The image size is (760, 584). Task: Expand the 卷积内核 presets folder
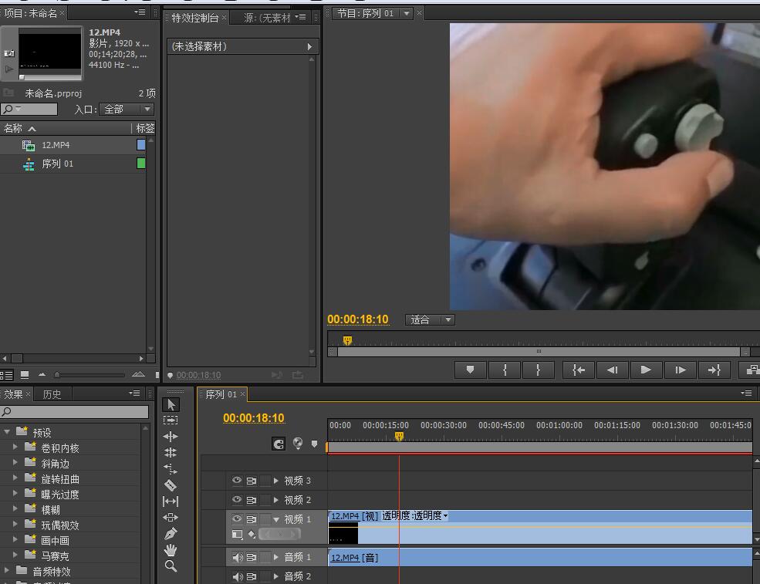(x=15, y=447)
